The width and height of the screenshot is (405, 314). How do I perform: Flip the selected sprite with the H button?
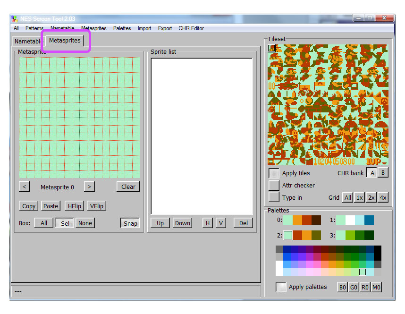pos(208,223)
